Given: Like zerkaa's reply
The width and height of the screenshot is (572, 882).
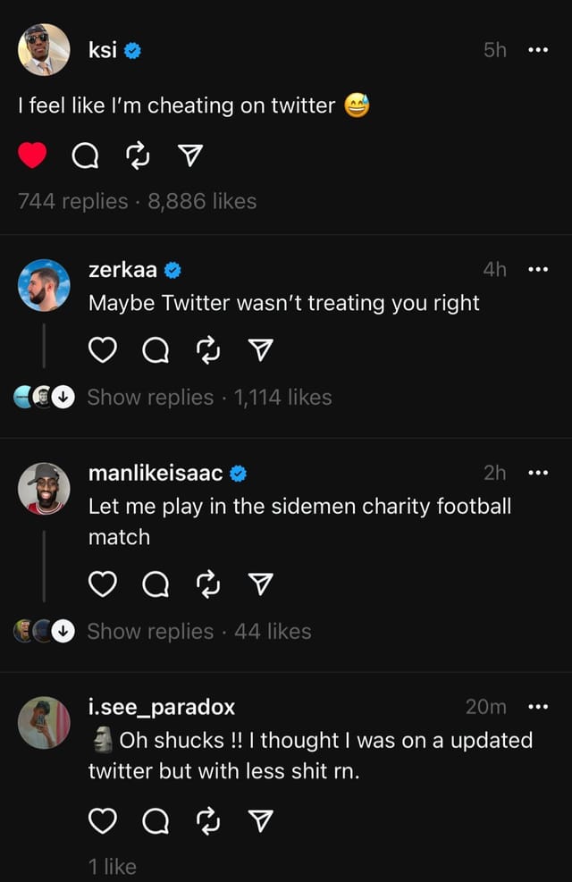Looking at the screenshot, I should (102, 350).
